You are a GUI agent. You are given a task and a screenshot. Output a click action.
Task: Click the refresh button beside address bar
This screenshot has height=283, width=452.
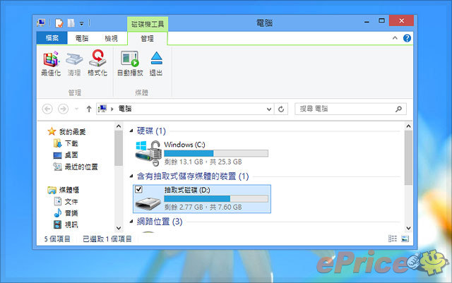[x=281, y=109]
